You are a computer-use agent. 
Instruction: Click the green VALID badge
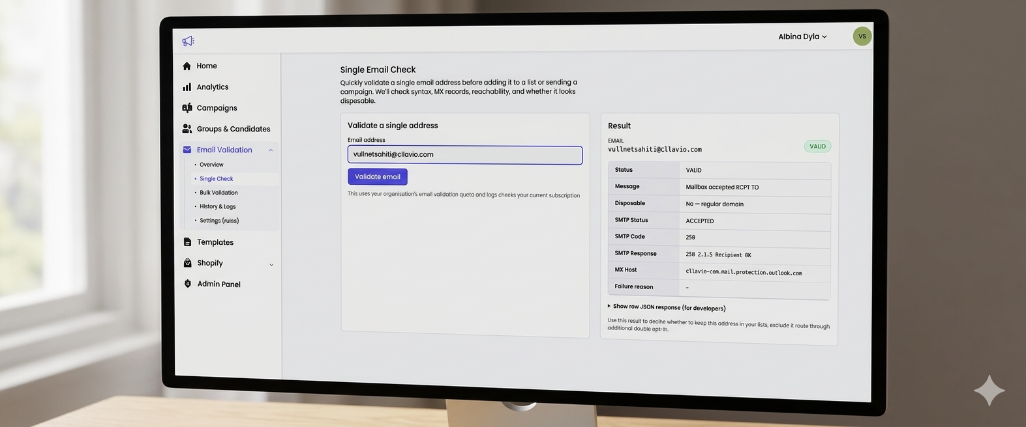(817, 146)
